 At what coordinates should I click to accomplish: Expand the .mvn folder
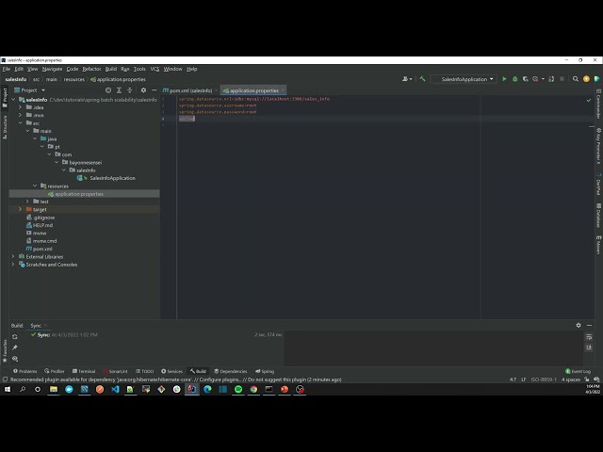tap(21, 115)
